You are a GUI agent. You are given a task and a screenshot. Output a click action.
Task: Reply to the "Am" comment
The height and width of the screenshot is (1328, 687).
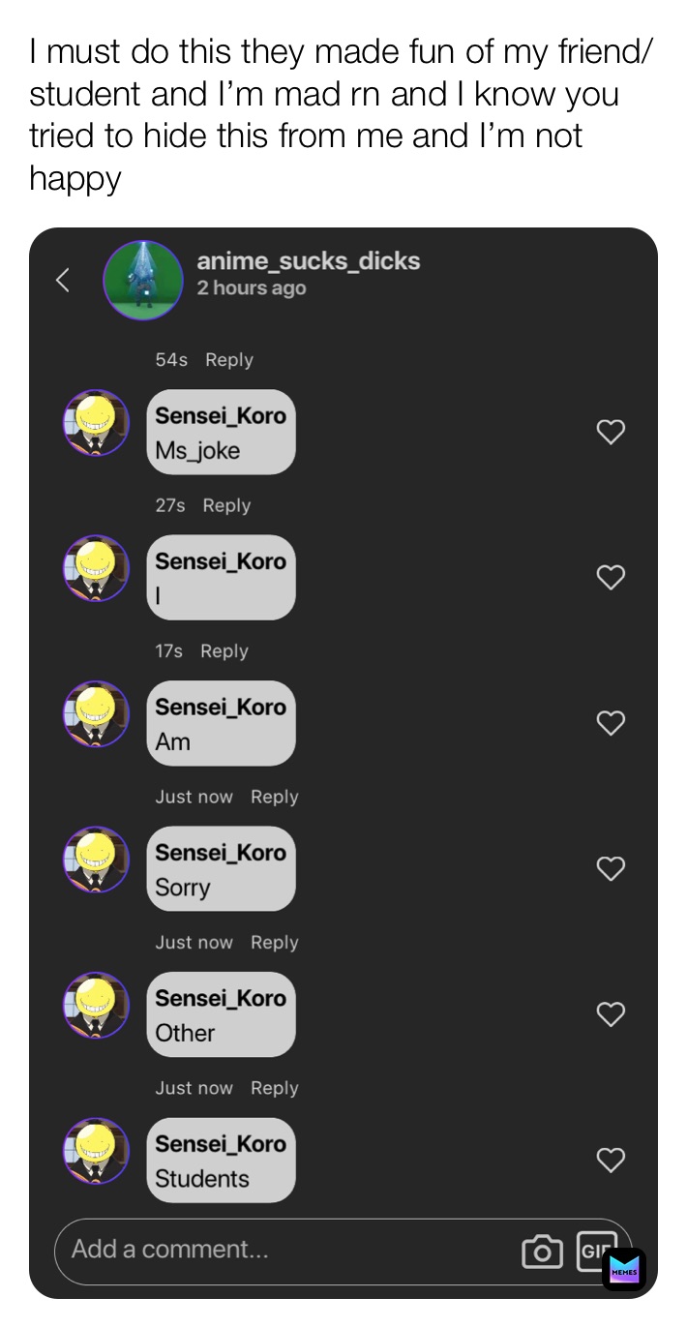(224, 650)
